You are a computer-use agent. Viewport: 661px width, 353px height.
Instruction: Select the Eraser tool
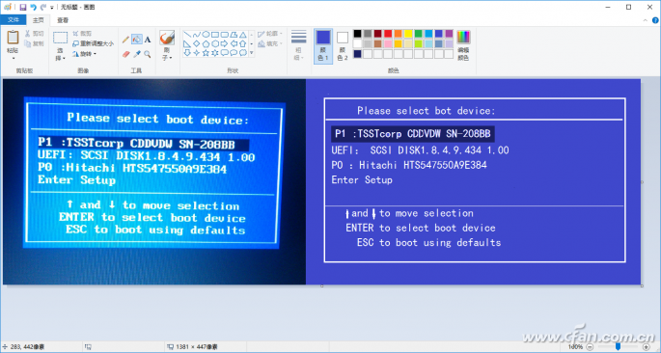coord(125,54)
